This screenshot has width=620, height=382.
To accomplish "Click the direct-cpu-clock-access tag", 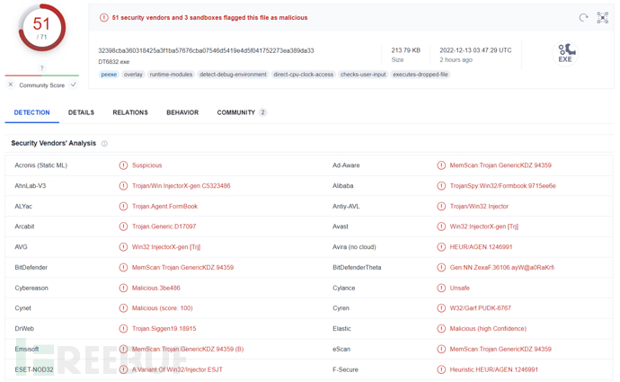I will [x=304, y=75].
